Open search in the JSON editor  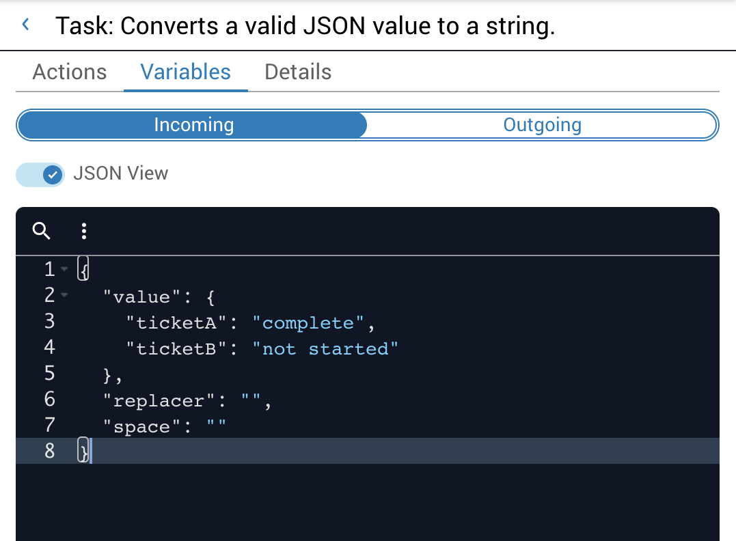pyautogui.click(x=42, y=231)
